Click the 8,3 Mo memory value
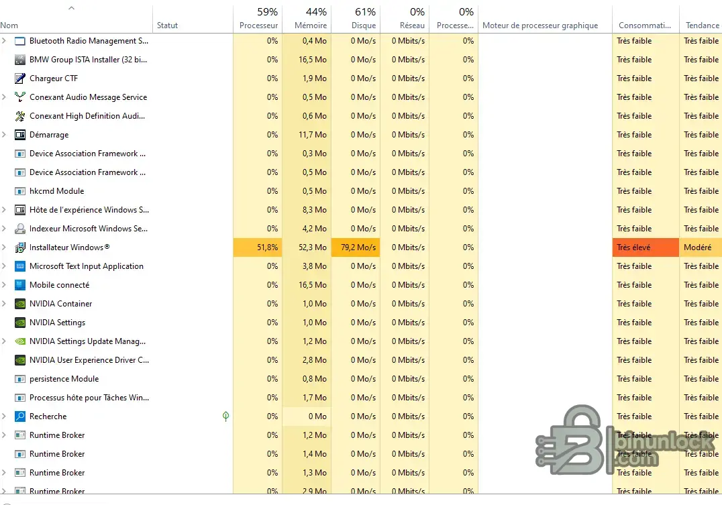The height and width of the screenshot is (505, 722). pos(315,210)
